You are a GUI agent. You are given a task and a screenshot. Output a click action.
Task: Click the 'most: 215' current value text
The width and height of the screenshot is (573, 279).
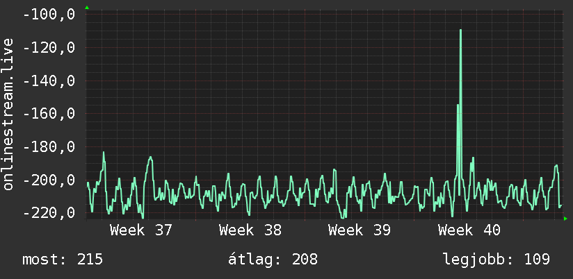click(x=63, y=260)
